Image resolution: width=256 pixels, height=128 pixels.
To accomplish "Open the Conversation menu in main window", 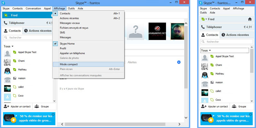I will 33,8.
